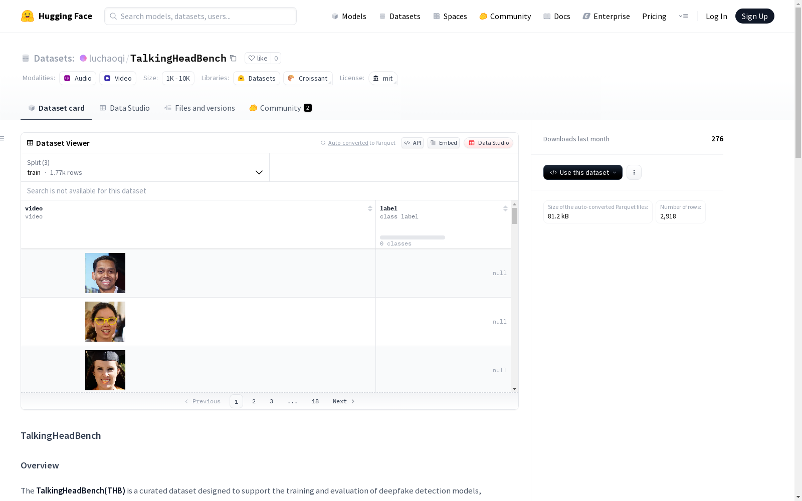Open the Auto-converted to Parquet link
The width and height of the screenshot is (802, 501).
(x=361, y=143)
